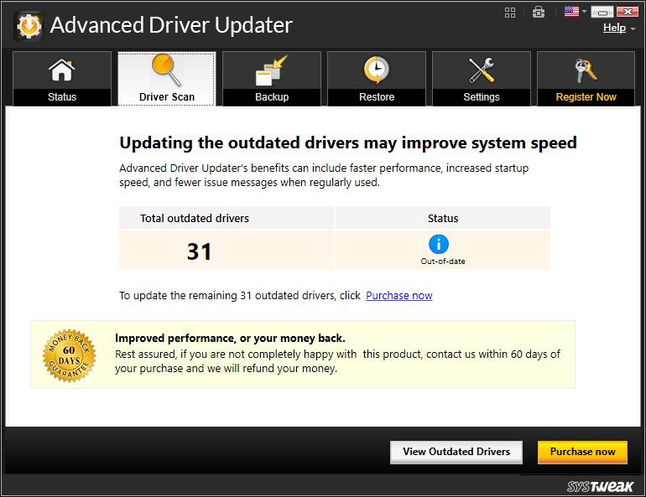
Task: Click the Status column header
Action: [x=442, y=218]
